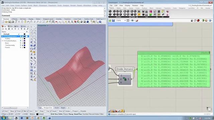
Task: Open the Grasshopper zoom percentage dropdown
Action: click(125, 21)
